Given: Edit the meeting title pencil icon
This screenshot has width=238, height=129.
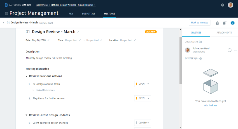Looking at the screenshot, I should pos(78,32).
